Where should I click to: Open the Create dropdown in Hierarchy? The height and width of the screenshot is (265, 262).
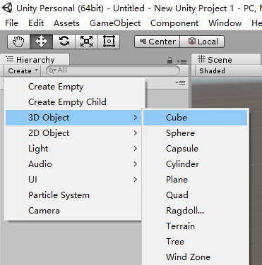pos(23,70)
